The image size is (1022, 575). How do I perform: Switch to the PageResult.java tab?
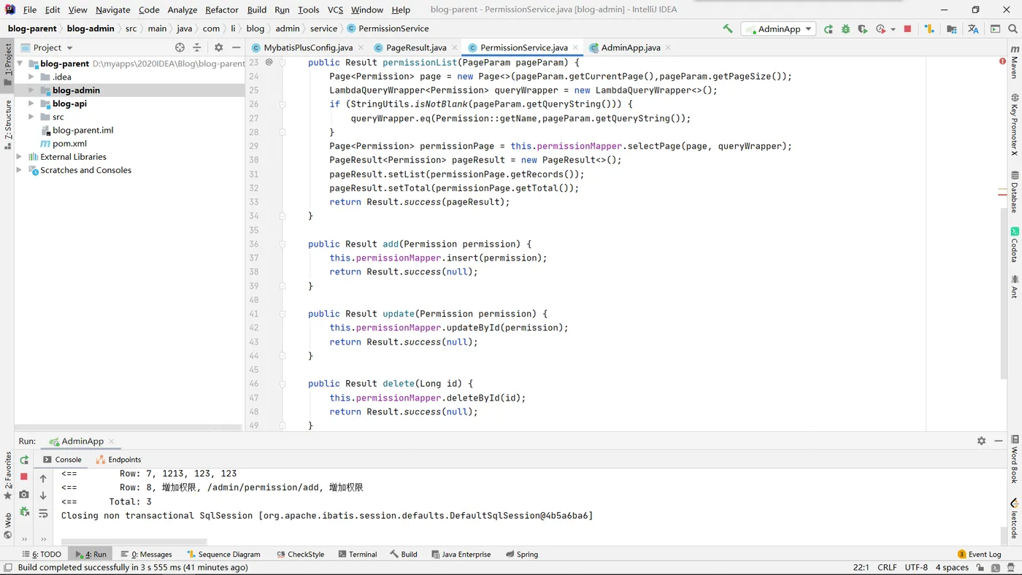click(x=415, y=47)
